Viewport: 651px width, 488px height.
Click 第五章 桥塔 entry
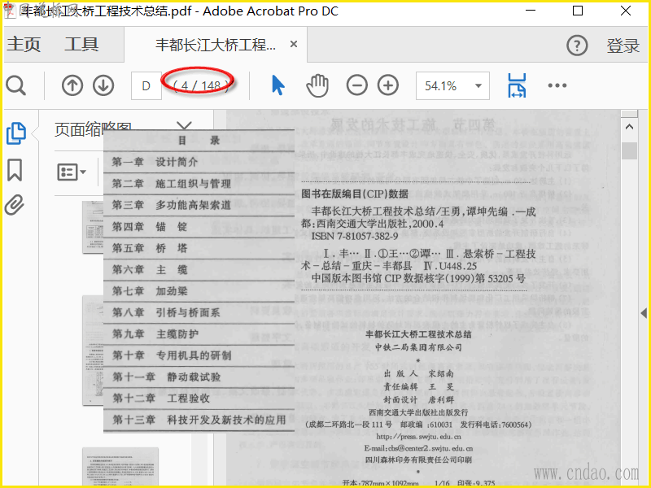pyautogui.click(x=150, y=248)
